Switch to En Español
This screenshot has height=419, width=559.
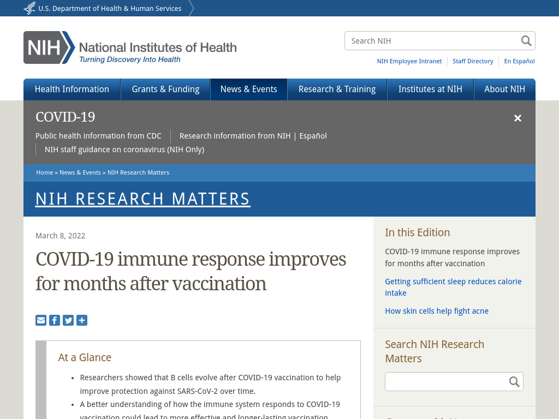520,61
